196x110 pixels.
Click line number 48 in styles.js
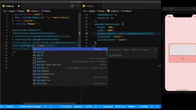pyautogui.click(x=86, y=33)
